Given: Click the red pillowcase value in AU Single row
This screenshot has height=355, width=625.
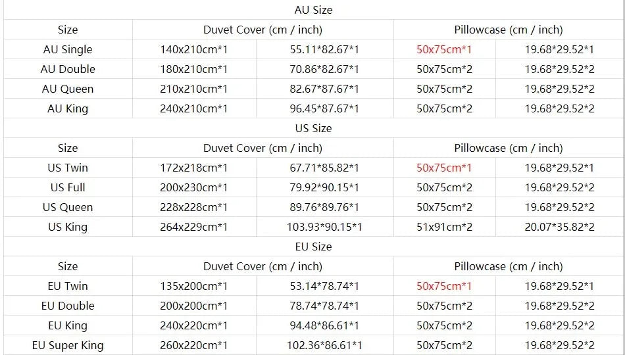Looking at the screenshot, I should click(x=444, y=49).
